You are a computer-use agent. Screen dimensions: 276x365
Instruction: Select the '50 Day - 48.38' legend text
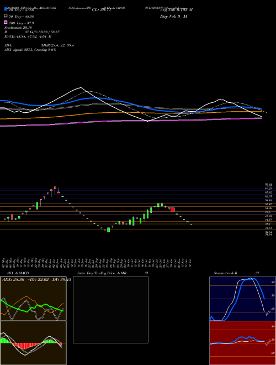click(x=22, y=17)
